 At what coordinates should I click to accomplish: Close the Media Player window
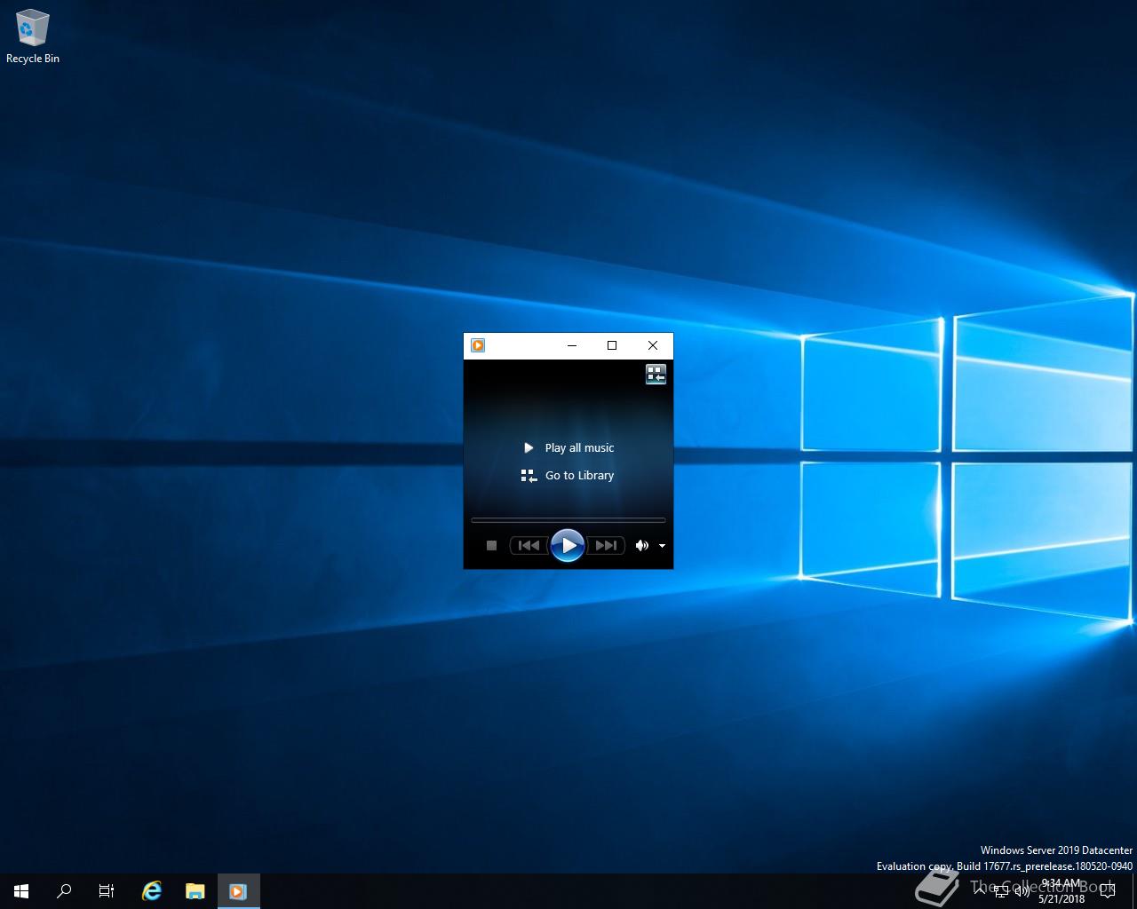tap(653, 345)
